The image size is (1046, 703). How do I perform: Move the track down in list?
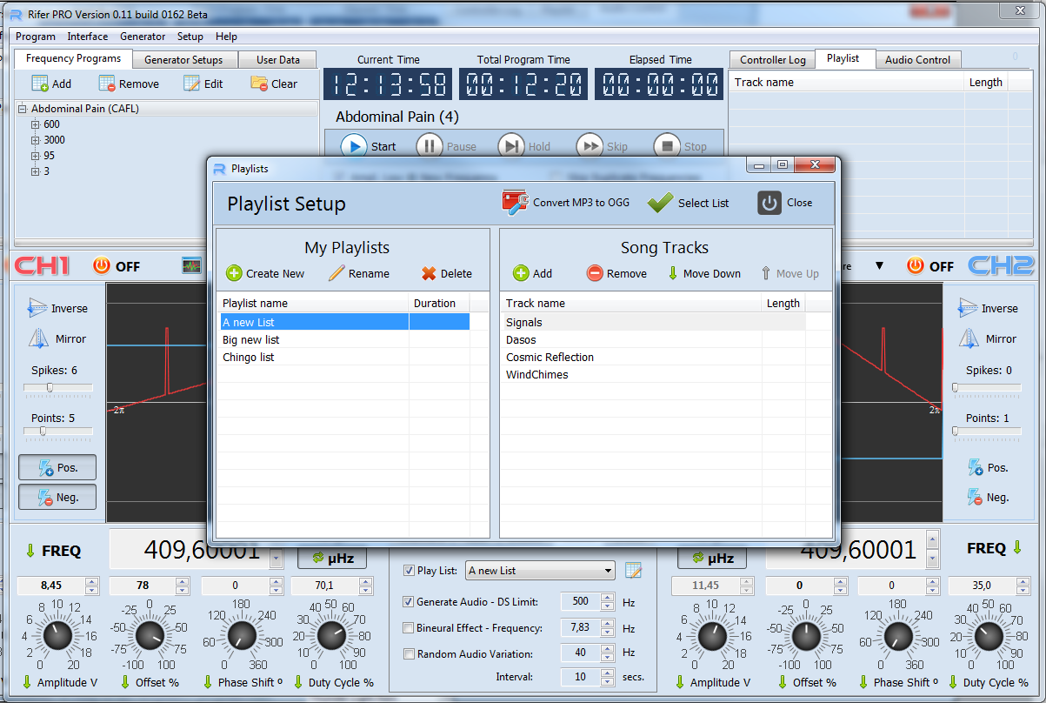[x=703, y=273]
